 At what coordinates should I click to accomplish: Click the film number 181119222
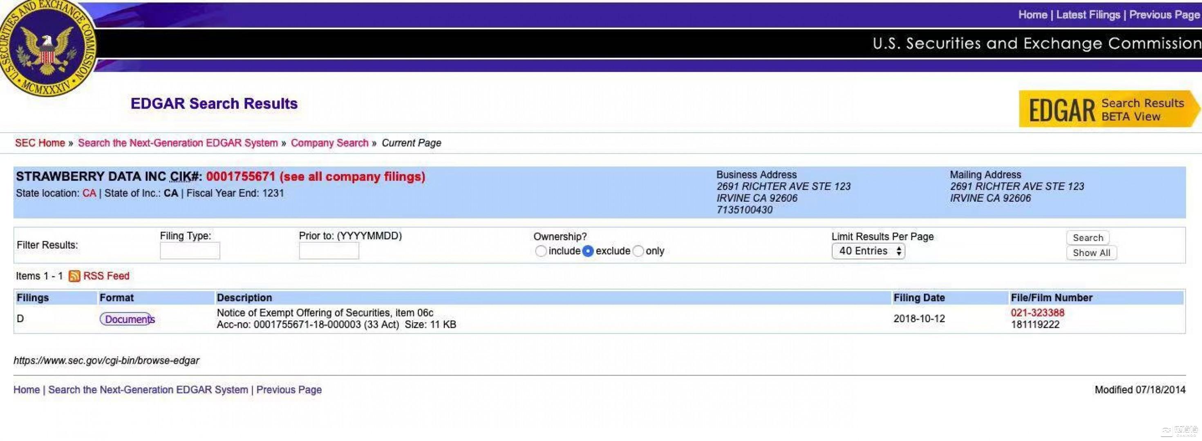pyautogui.click(x=1035, y=325)
